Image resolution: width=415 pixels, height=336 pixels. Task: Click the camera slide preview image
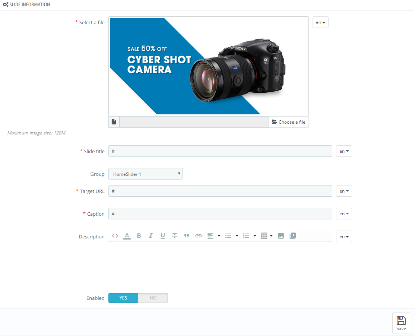click(209, 66)
